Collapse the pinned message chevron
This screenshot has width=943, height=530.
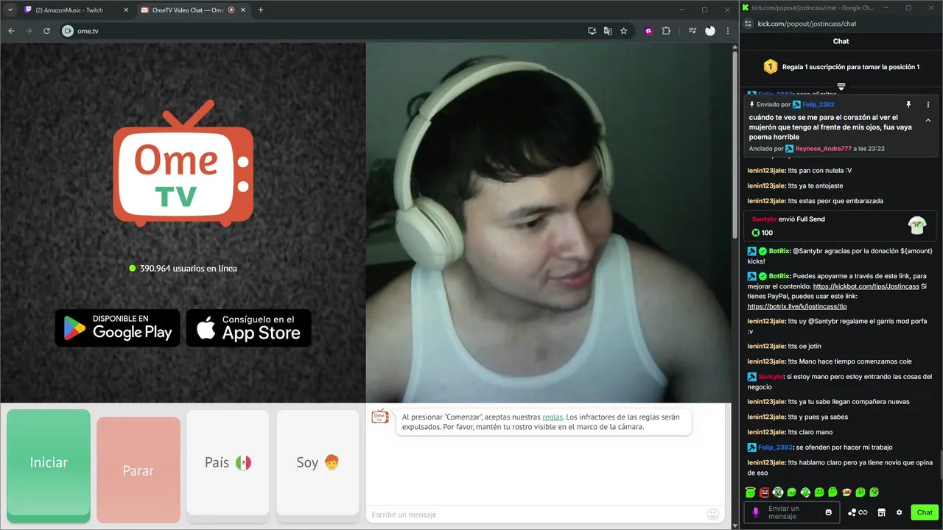[928, 120]
